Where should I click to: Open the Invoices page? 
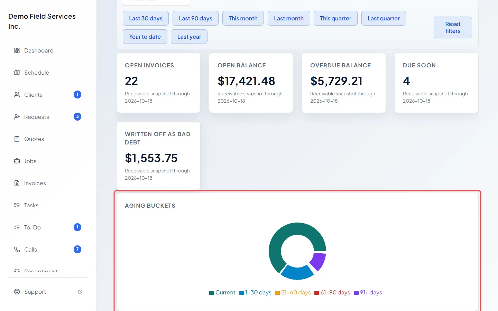48,183
